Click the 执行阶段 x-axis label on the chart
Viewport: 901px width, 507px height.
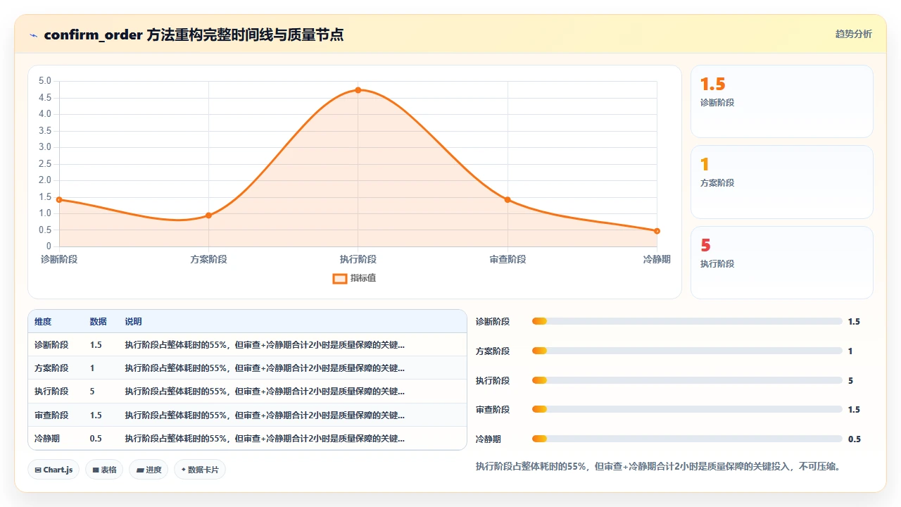[358, 259]
